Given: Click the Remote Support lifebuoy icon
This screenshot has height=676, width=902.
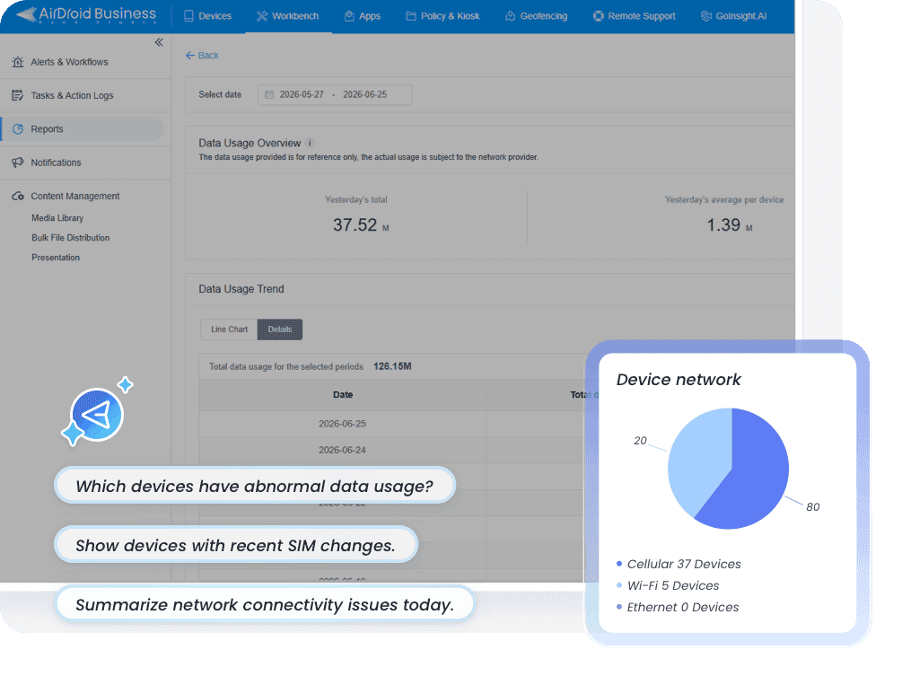Looking at the screenshot, I should (x=599, y=16).
